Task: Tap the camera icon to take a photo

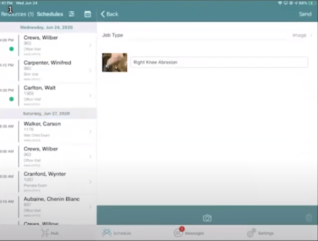Action: point(207,218)
